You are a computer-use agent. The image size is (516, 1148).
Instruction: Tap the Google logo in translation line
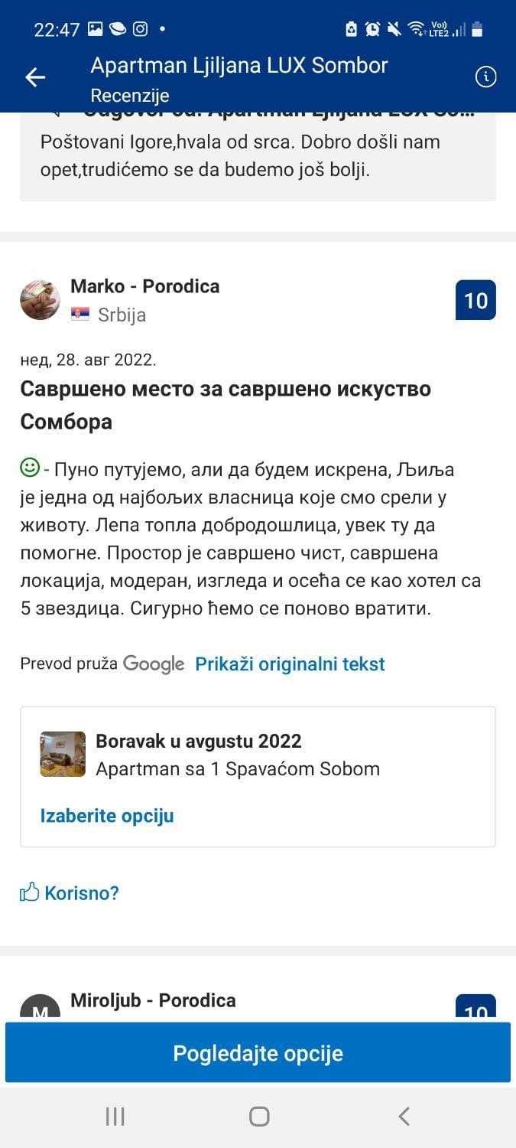(154, 664)
